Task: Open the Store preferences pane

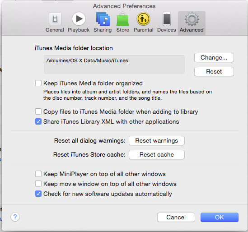Action: [x=123, y=23]
